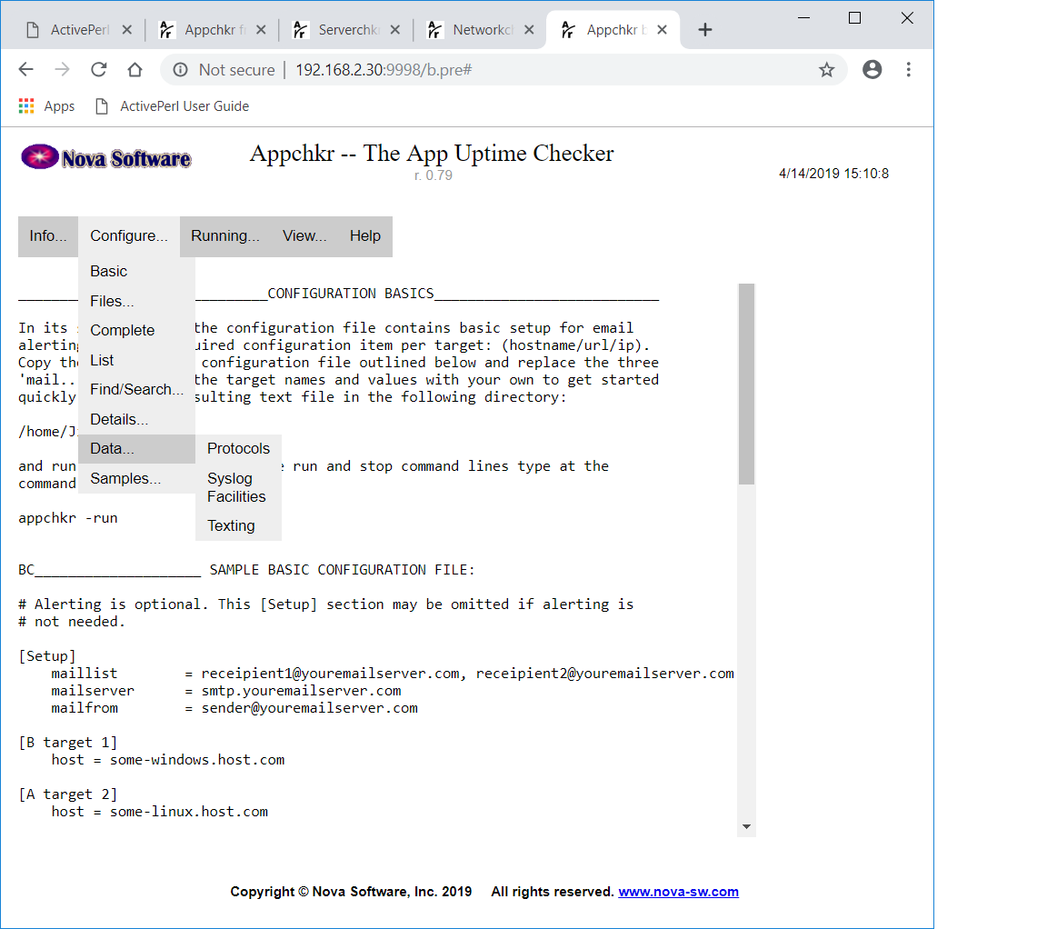This screenshot has height=929, width=1047.
Task: Click the date time stamp 4/14/2019
Action: [834, 174]
